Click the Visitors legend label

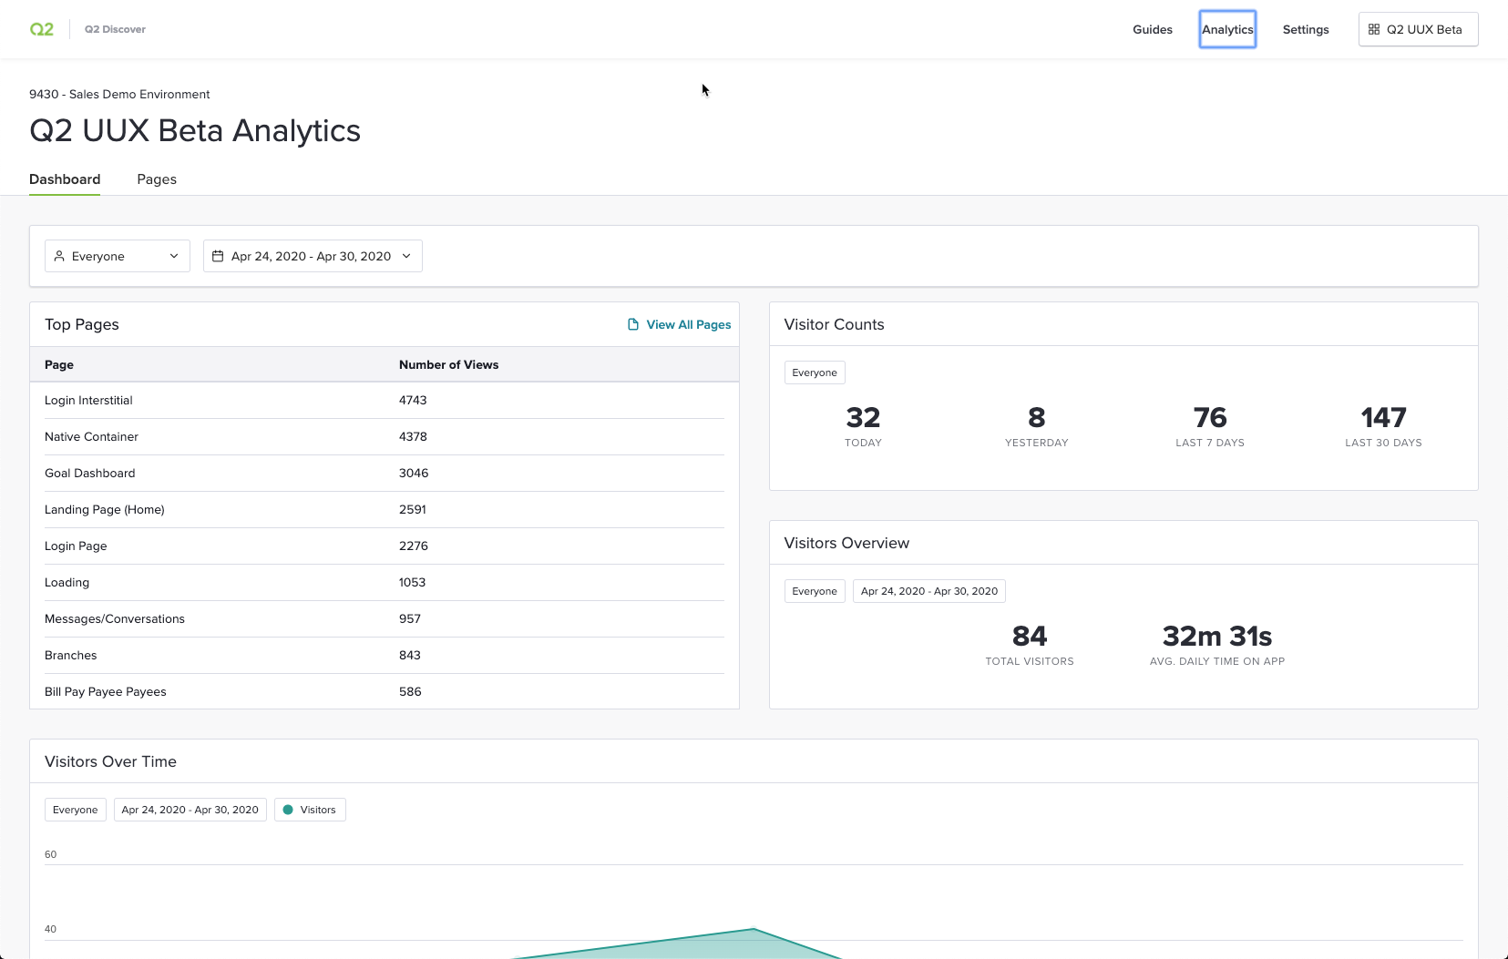tap(318, 810)
